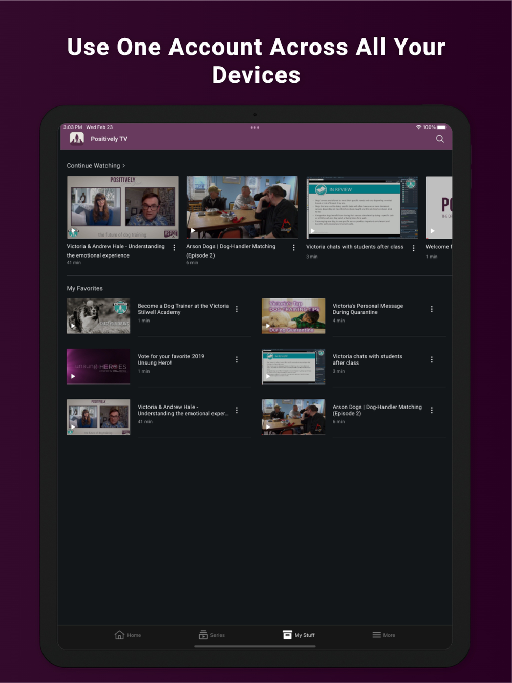512x683 pixels.
Task: Open 'Victoria's Personal Message During Quarantine' title
Action: [x=368, y=309]
